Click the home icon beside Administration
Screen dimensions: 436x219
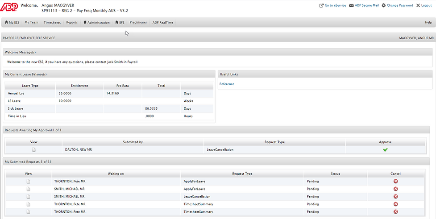85,22
